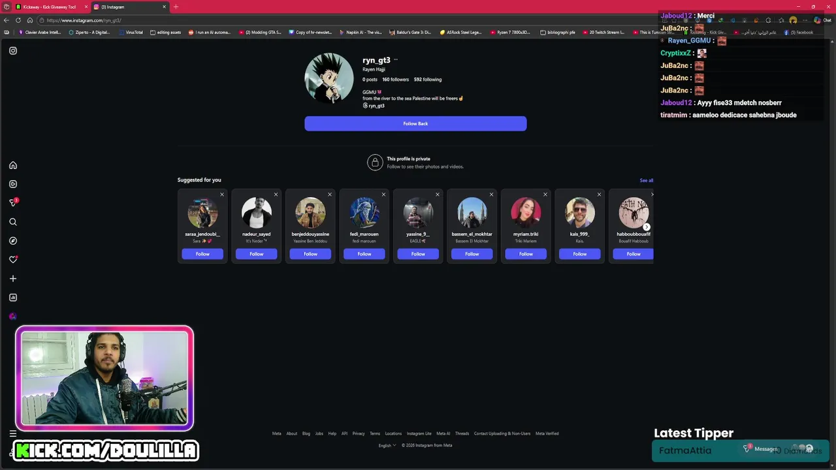Image resolution: width=836 pixels, height=470 pixels.
Task: Dismiss myriam.triki suggestion
Action: pyautogui.click(x=545, y=195)
